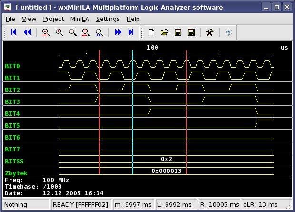The width and height of the screenshot is (295, 212).
Task: Click the zoom in magnifier icon
Action: pyautogui.click(x=59, y=32)
